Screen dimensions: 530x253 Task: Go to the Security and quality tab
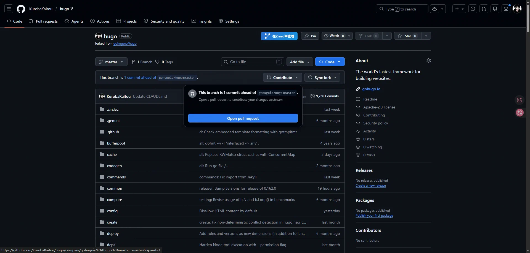point(164,21)
